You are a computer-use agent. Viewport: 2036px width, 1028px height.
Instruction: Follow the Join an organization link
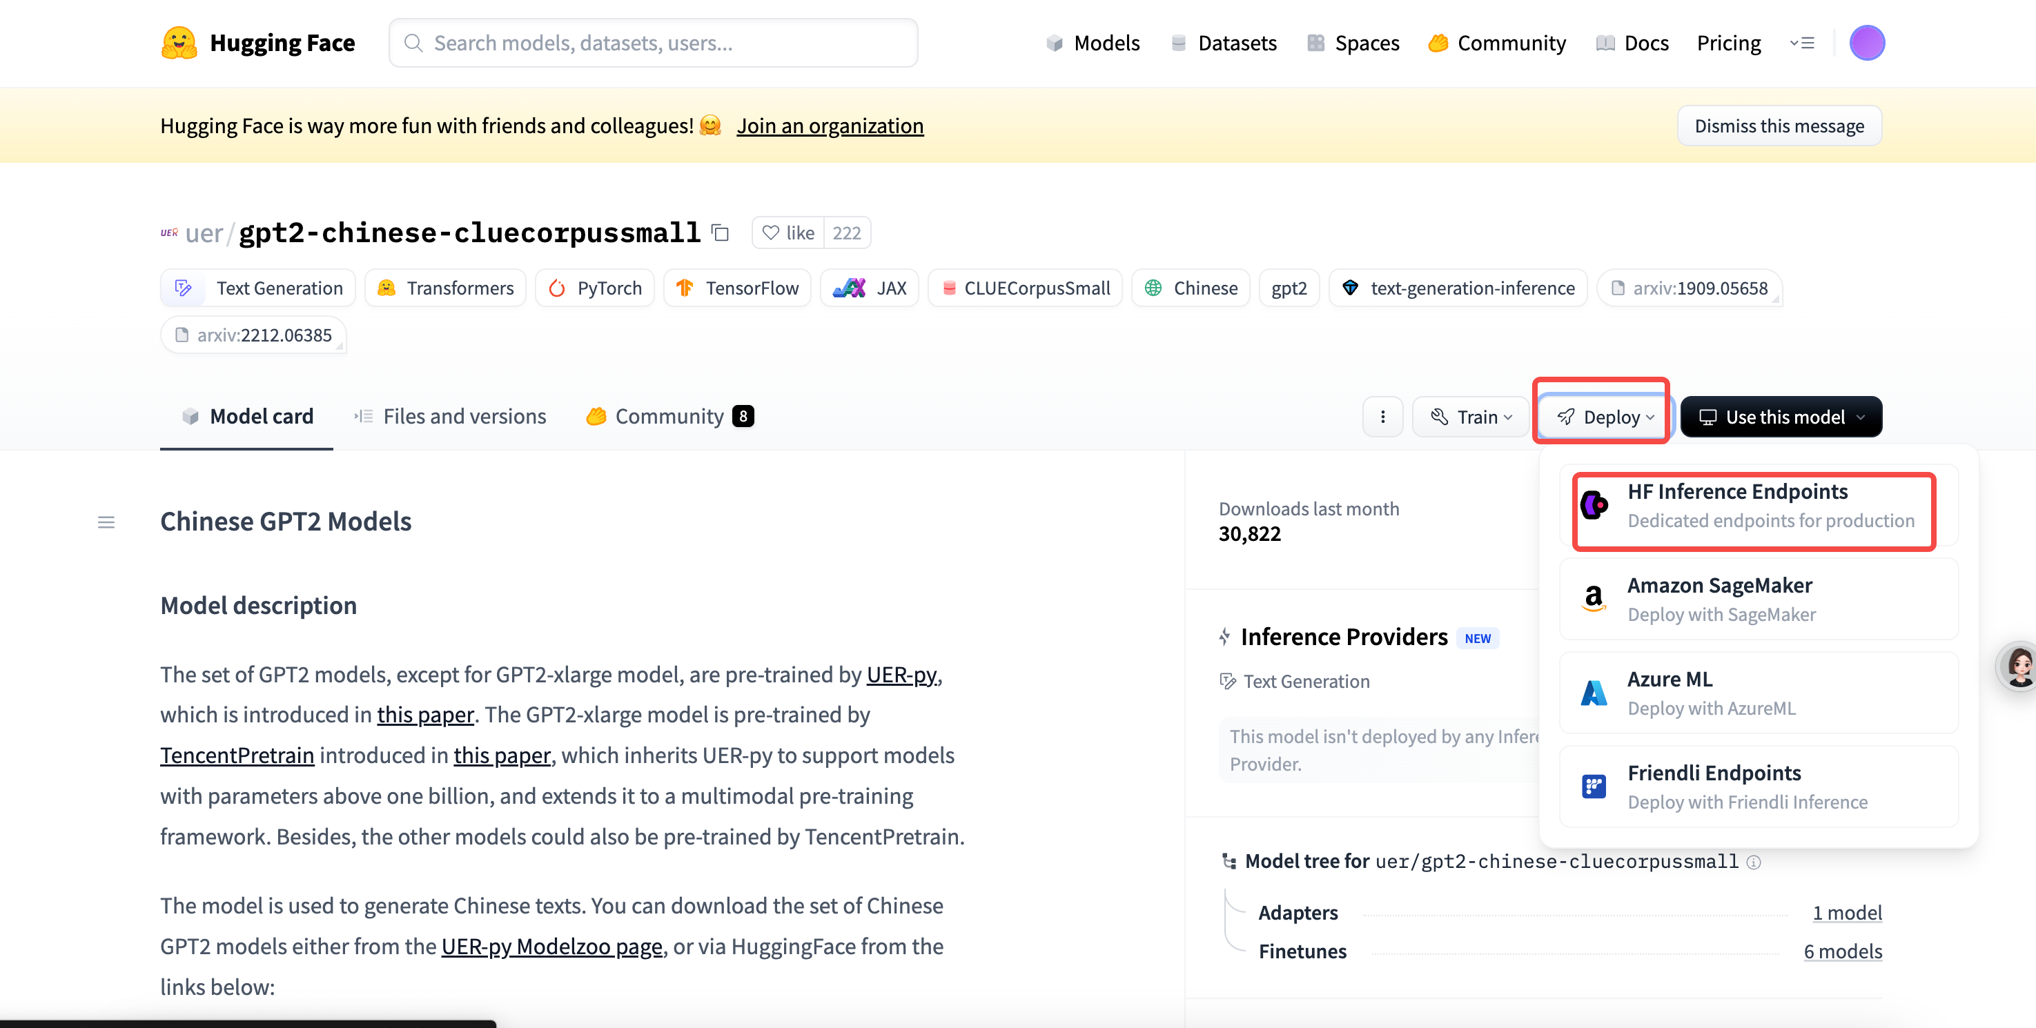[x=830, y=126]
